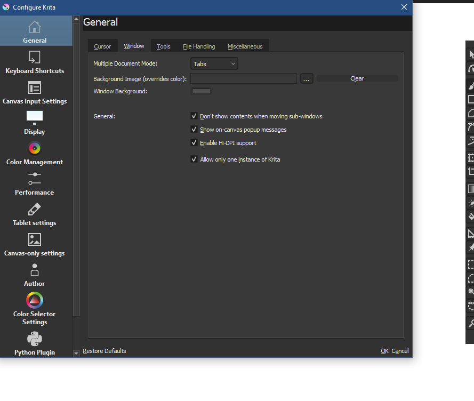Uncheck Allow only one instance of Krita

tap(194, 159)
